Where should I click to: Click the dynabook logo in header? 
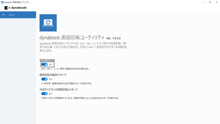pos(16,8)
